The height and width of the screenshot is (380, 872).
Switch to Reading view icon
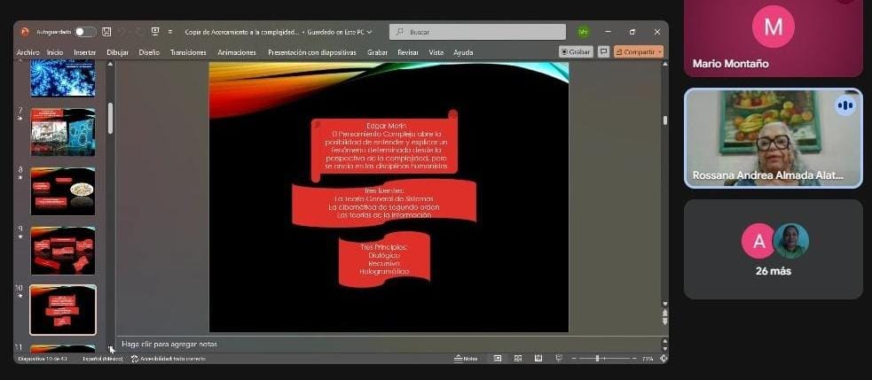[x=538, y=359]
